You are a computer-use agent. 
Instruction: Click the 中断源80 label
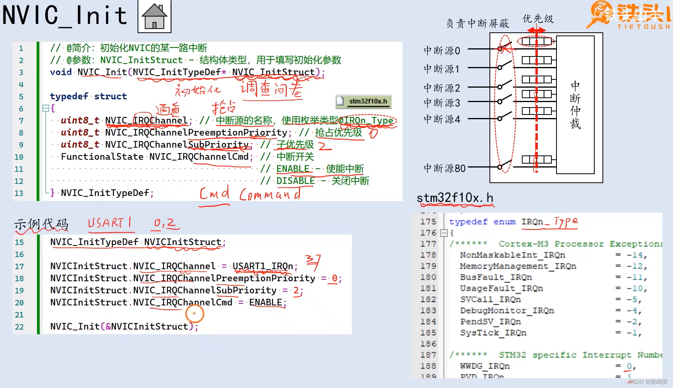click(x=445, y=168)
